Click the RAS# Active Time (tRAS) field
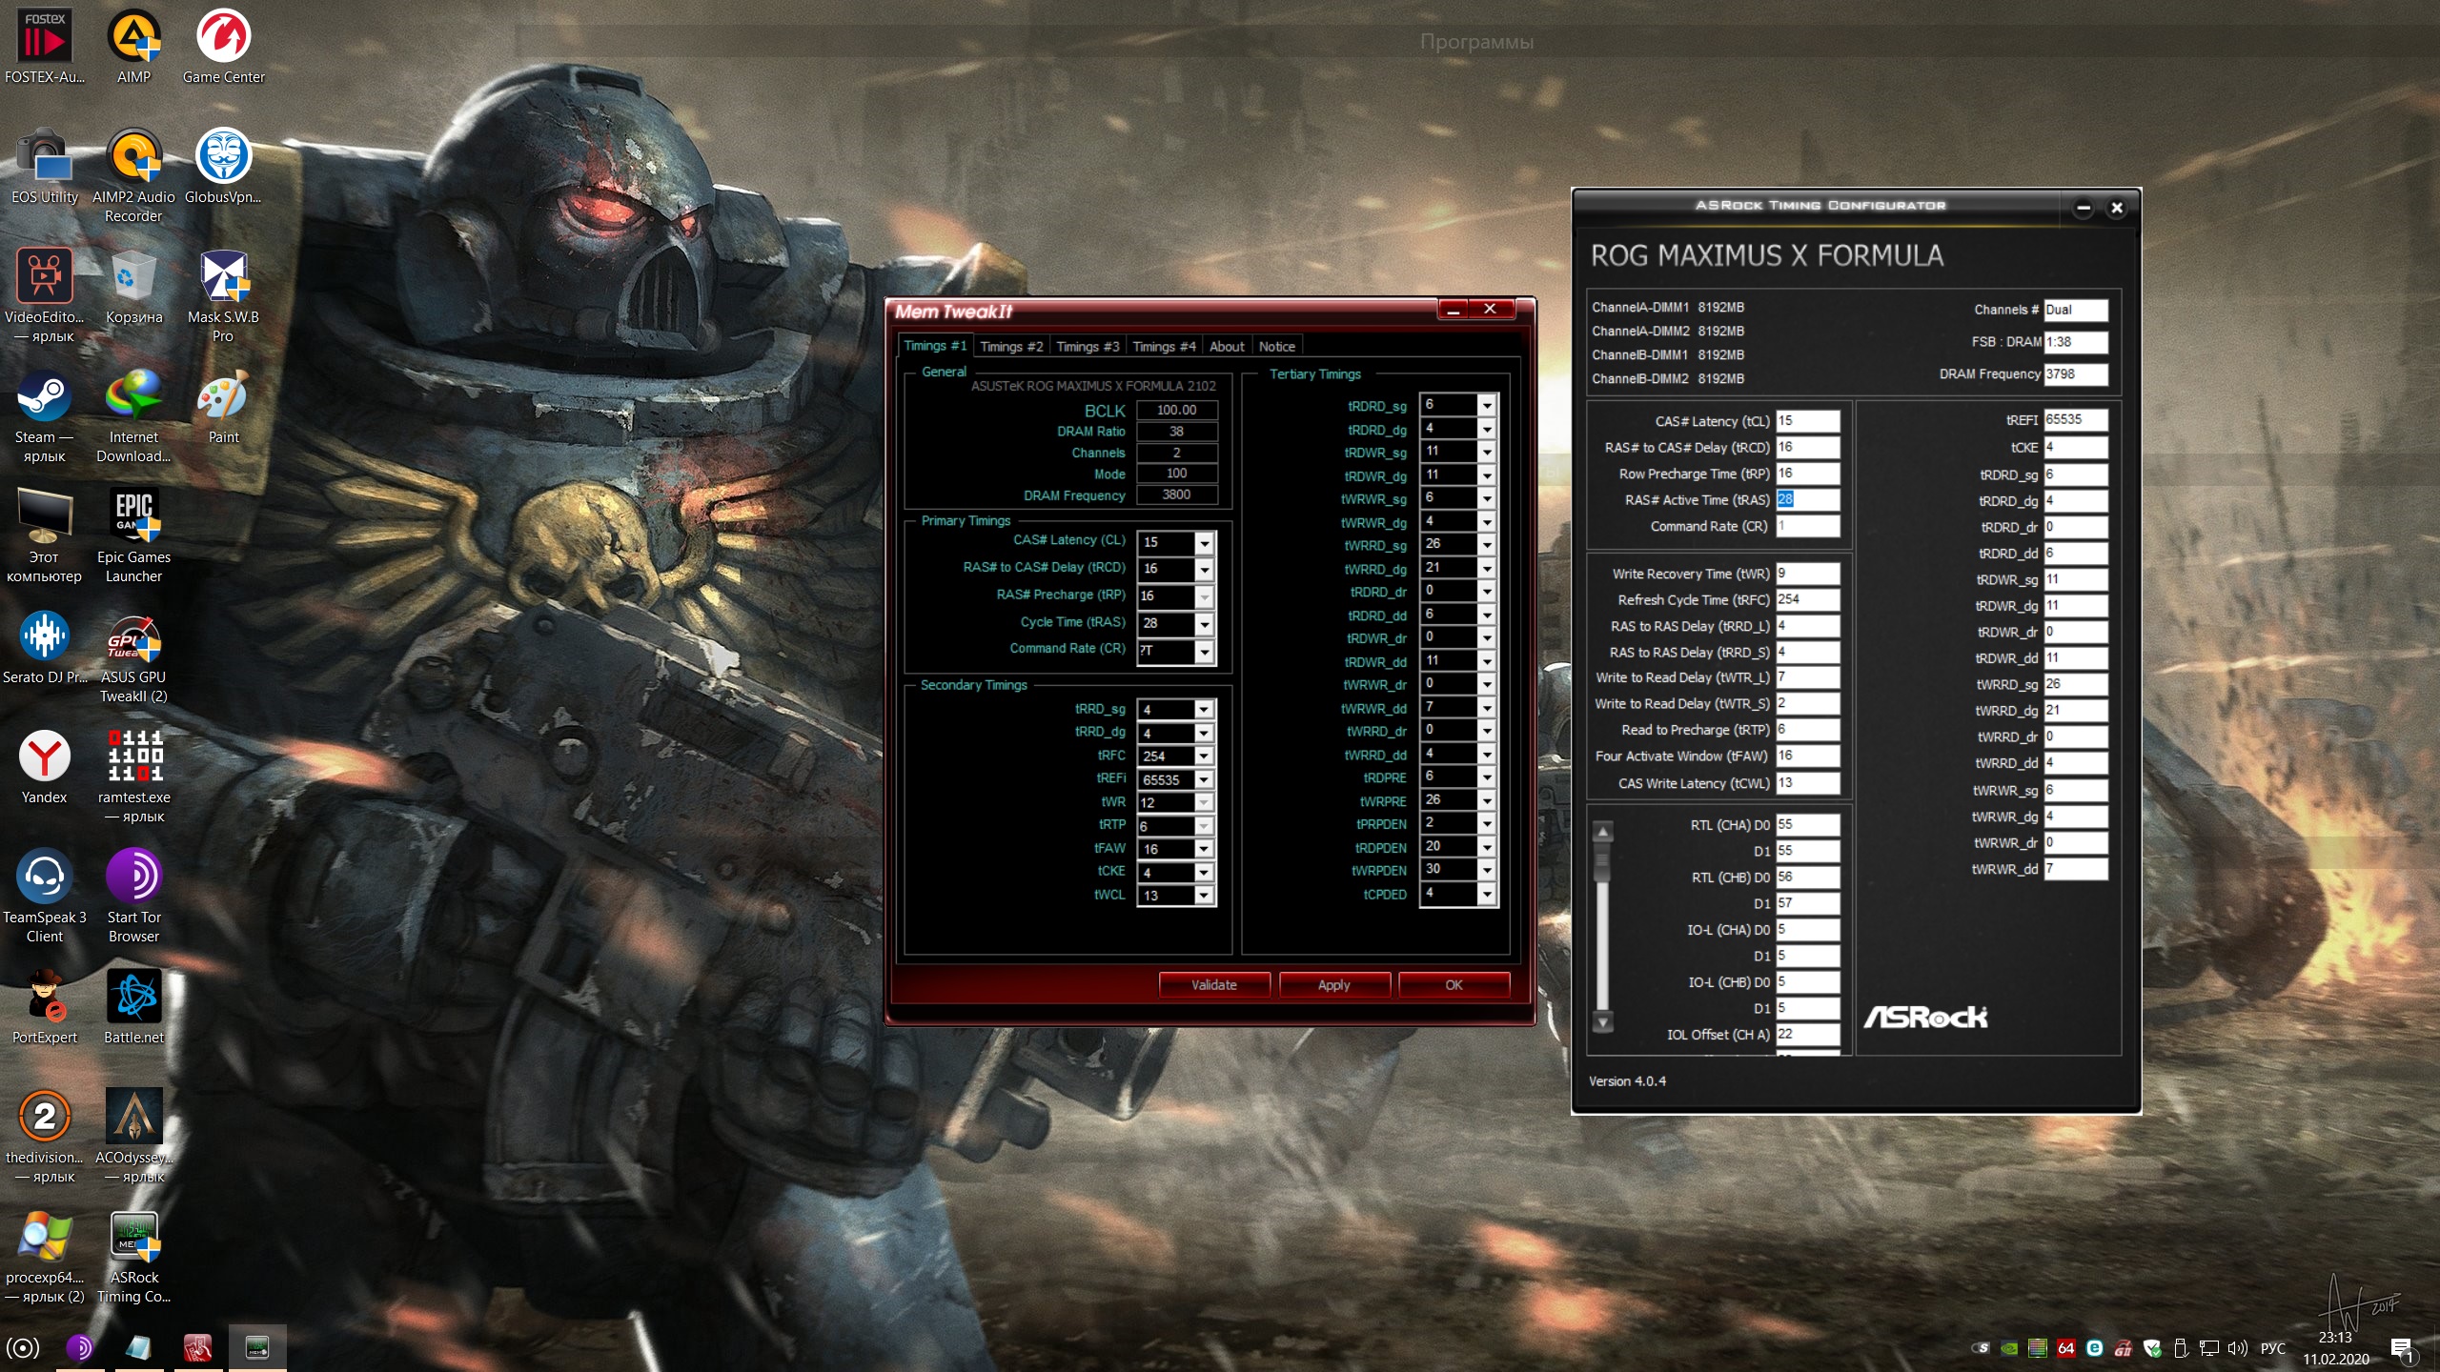Image resolution: width=2440 pixels, height=1372 pixels. [1807, 500]
